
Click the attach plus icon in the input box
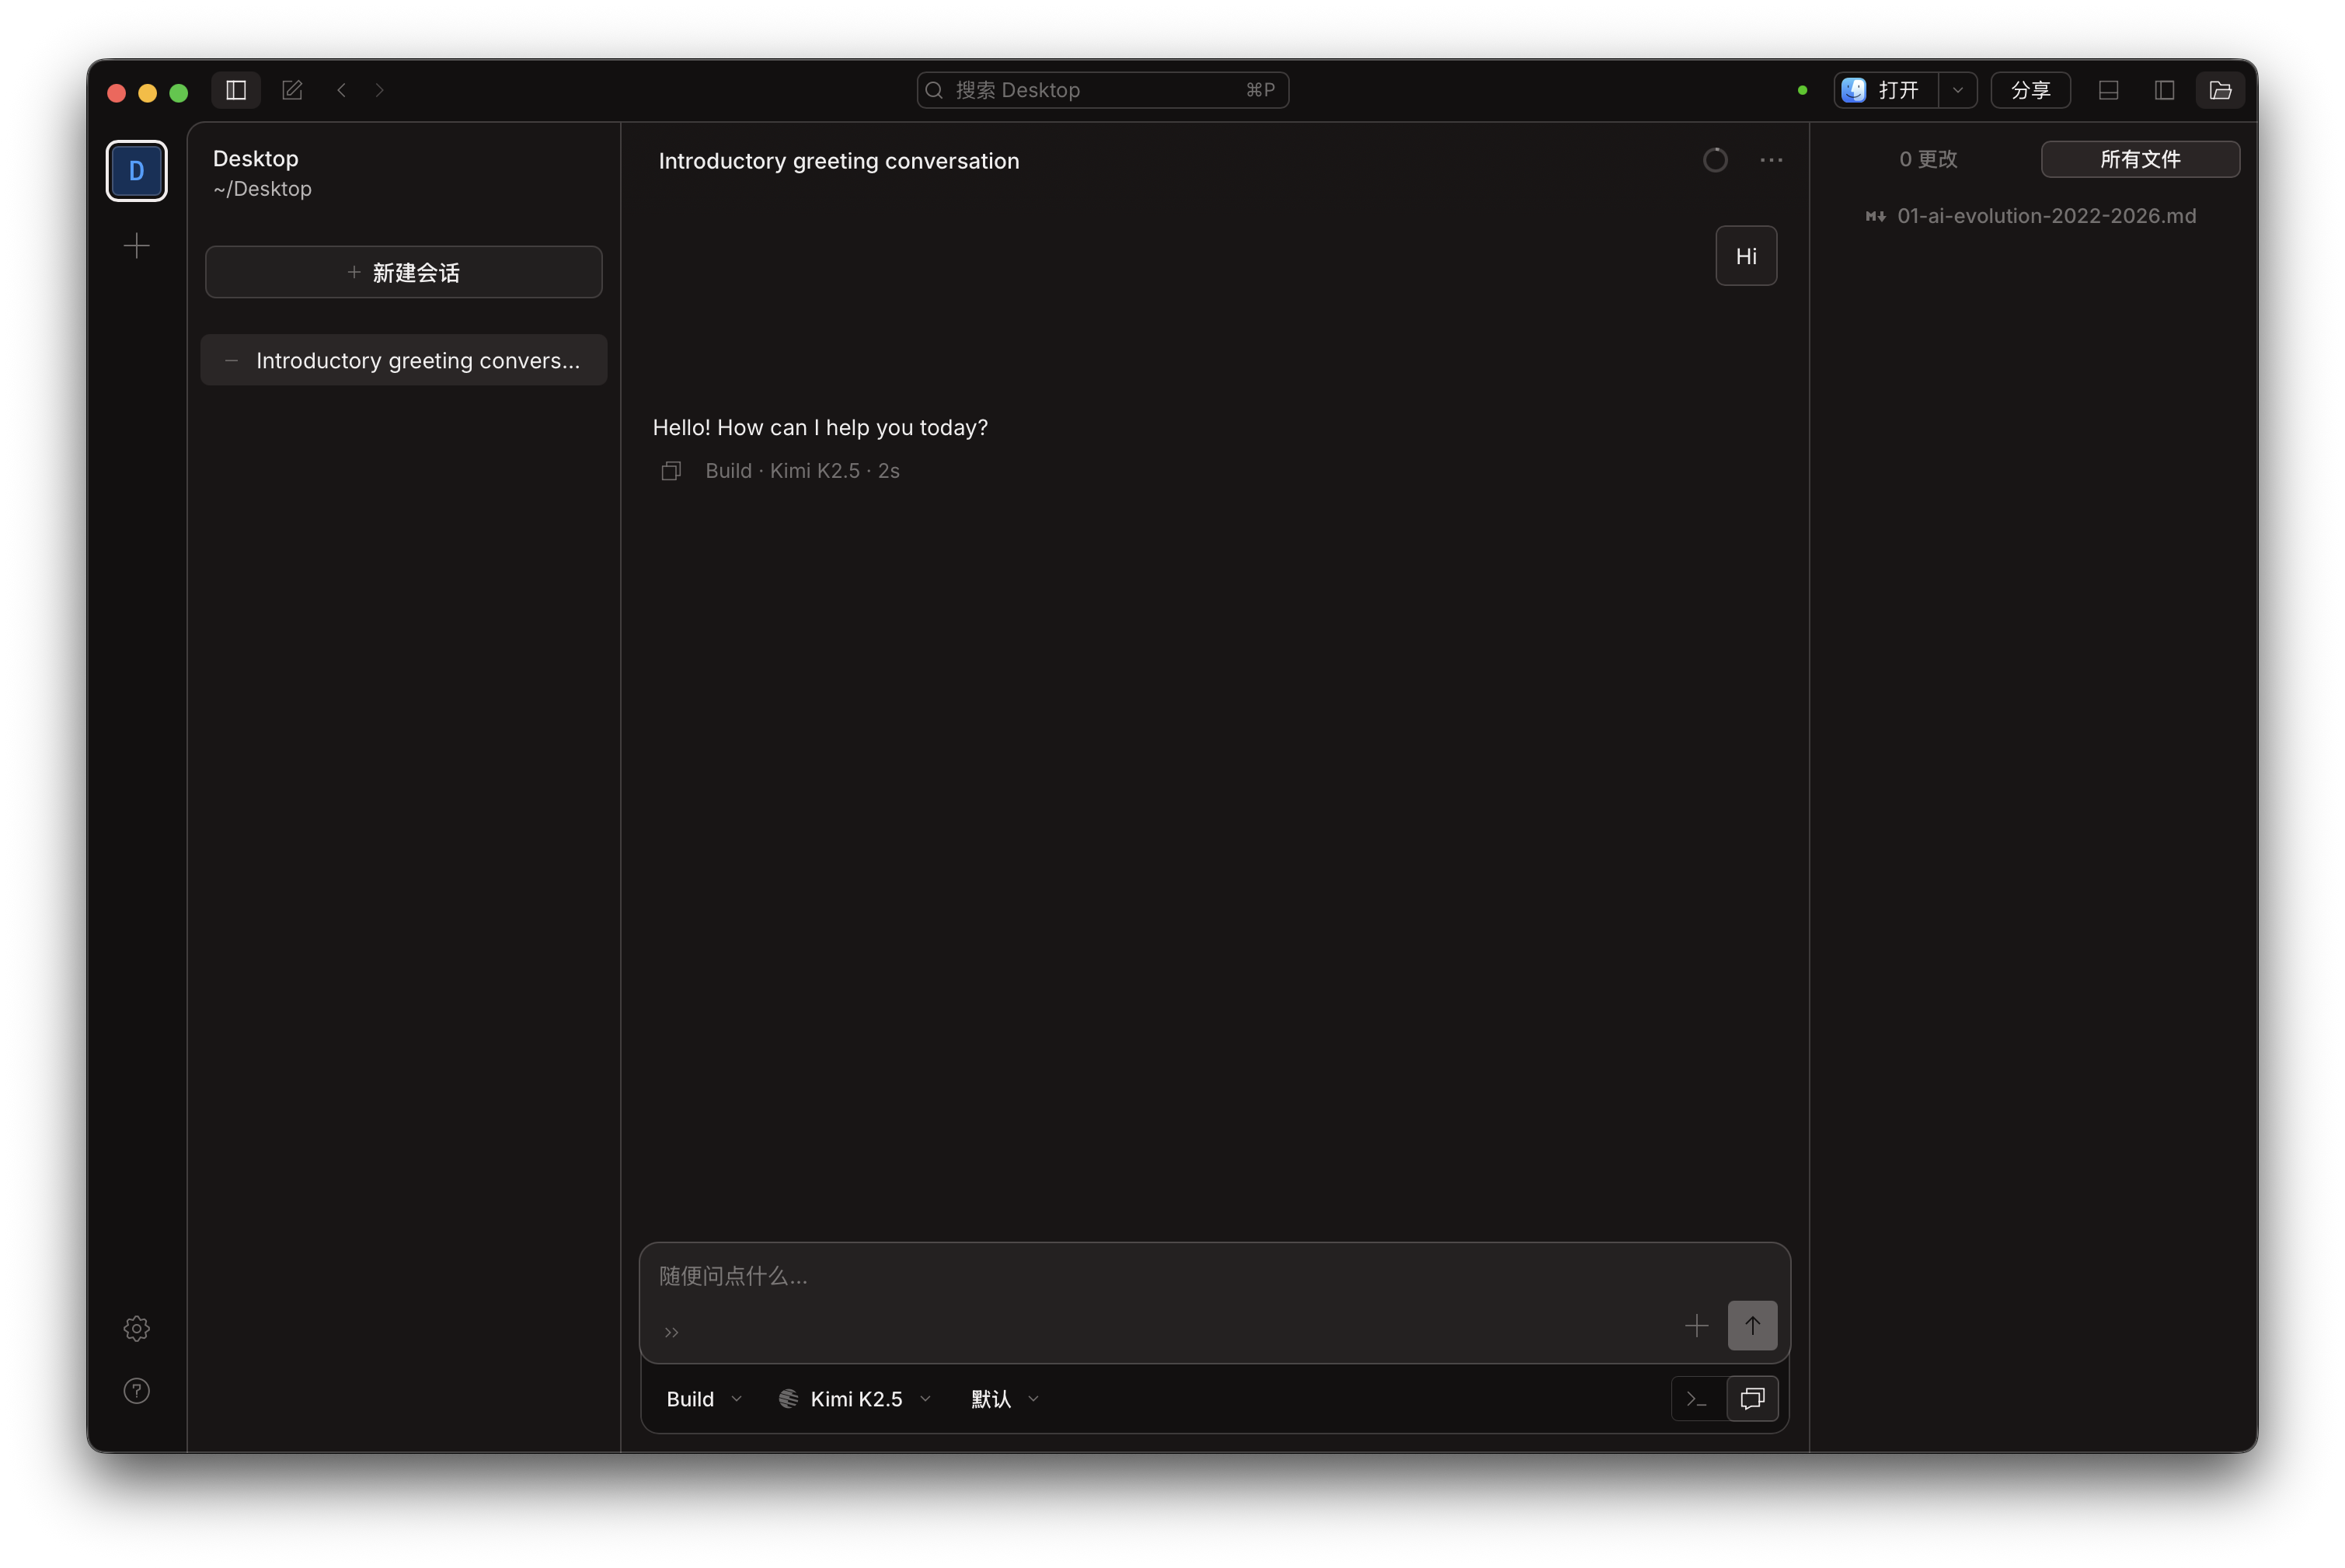1696,1326
